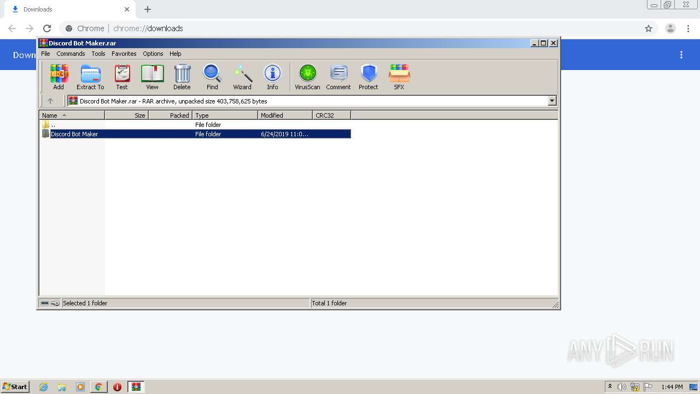Screen dimensions: 700x394
Task: Open the media player taskbar icon
Action: click(80, 387)
